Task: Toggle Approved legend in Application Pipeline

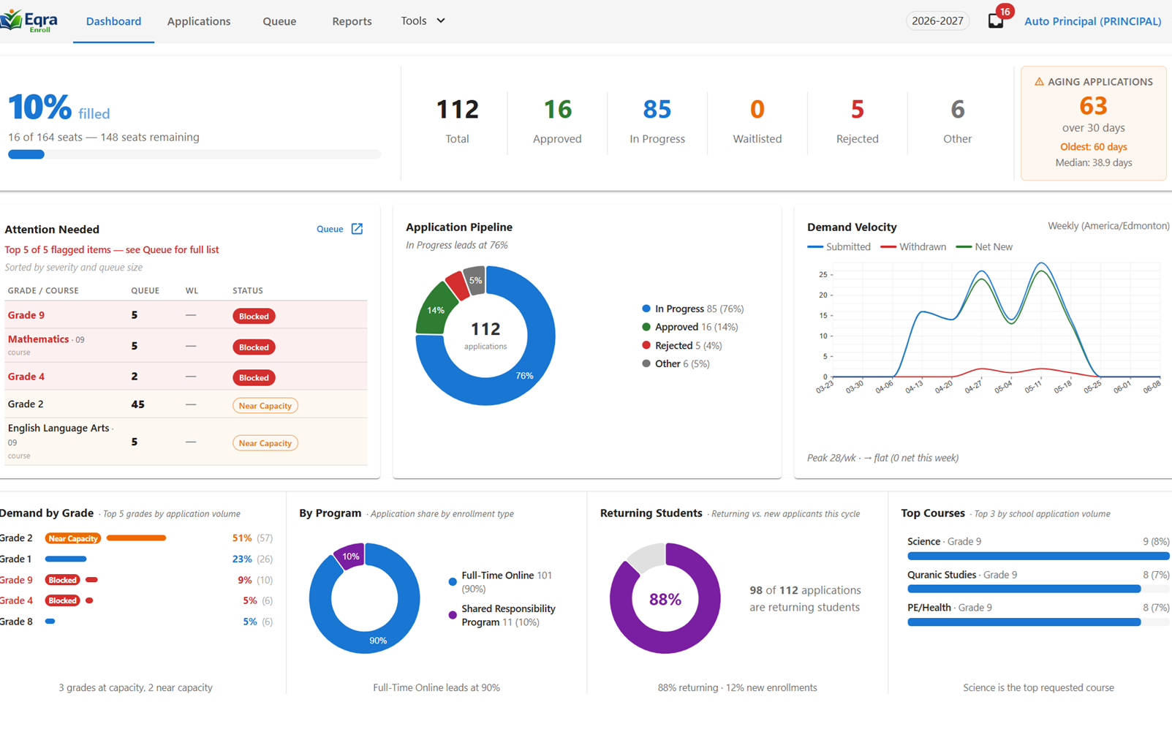Action: [689, 327]
